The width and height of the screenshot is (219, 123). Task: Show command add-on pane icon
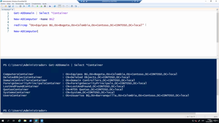pos(76,6)
